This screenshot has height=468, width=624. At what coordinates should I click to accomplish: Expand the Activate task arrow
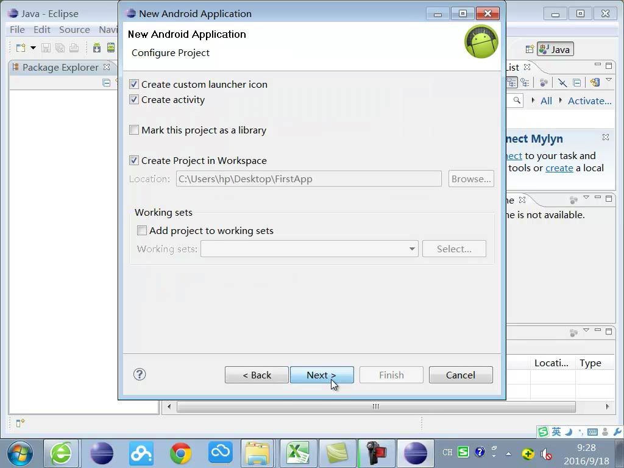point(561,101)
